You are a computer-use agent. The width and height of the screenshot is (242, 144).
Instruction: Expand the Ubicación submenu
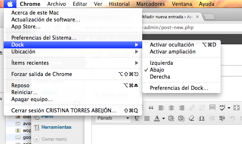pos(73,52)
